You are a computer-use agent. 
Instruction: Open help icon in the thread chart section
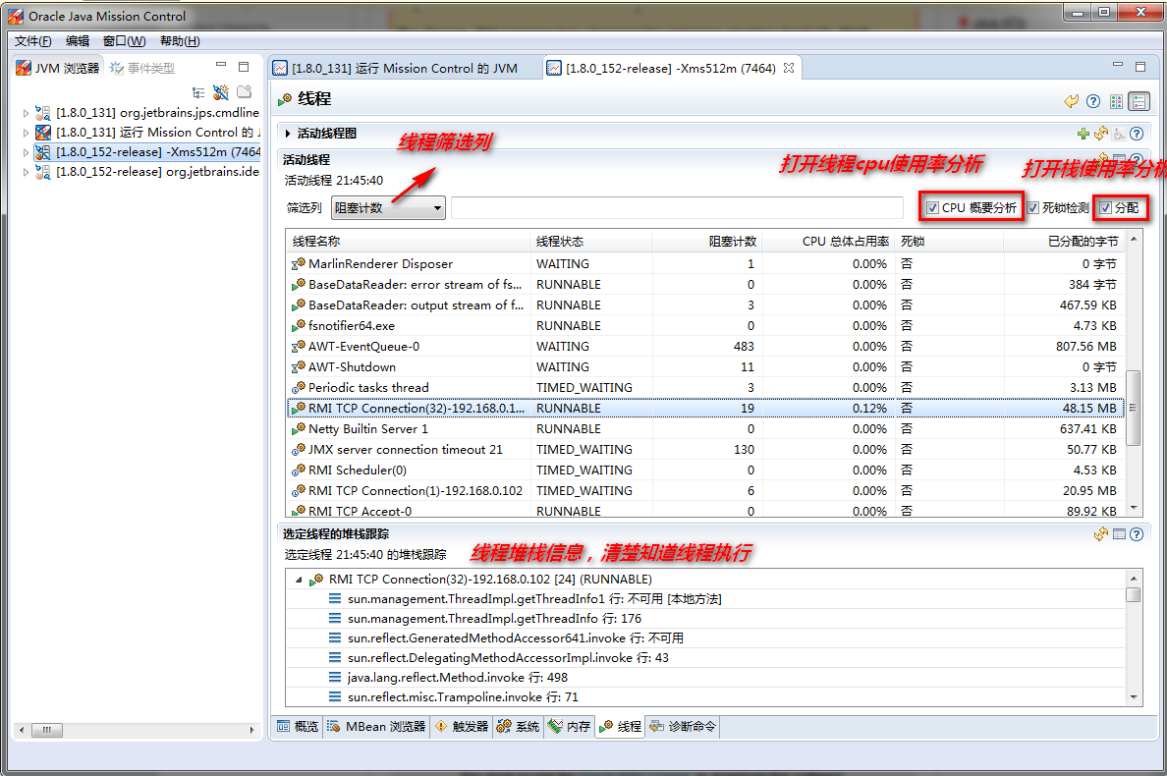pyautogui.click(x=1137, y=134)
